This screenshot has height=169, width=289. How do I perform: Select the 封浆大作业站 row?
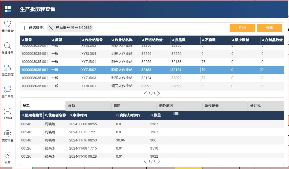[122, 78]
